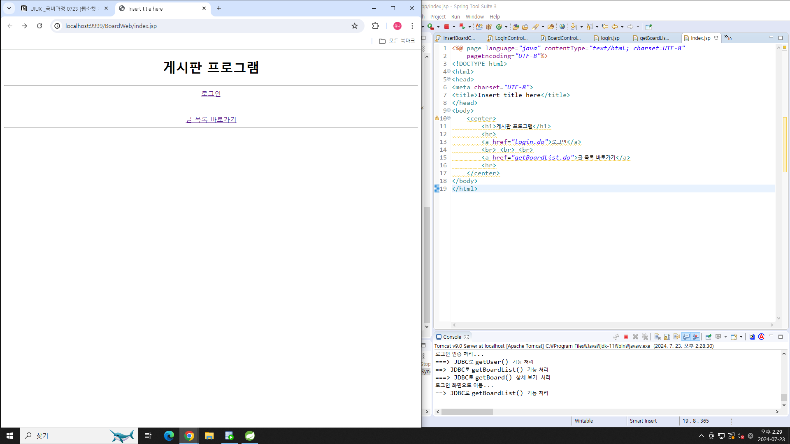The height and width of the screenshot is (444, 790).
Task: Toggle show console on standard output change
Action: coord(686,337)
